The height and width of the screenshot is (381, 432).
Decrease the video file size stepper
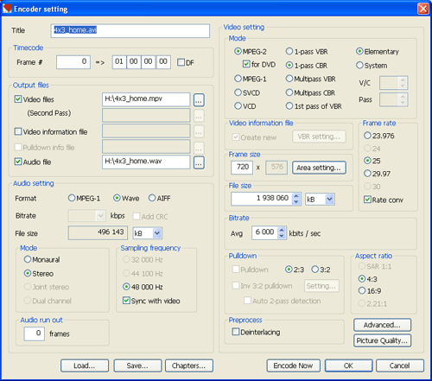(296, 202)
